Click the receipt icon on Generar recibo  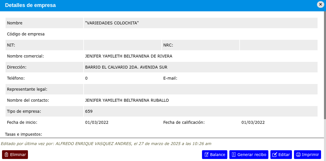tap(234, 155)
